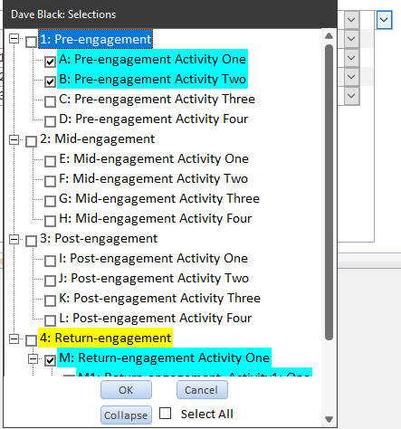Viewport: 401px width, 429px height.
Task: Click the Collapse button
Action: (126, 415)
